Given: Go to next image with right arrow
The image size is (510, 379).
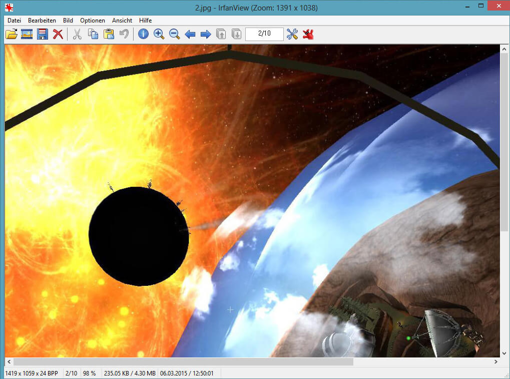Looking at the screenshot, I should point(206,34).
